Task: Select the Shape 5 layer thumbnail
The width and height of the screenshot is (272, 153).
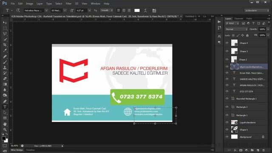Action: tap(234, 129)
